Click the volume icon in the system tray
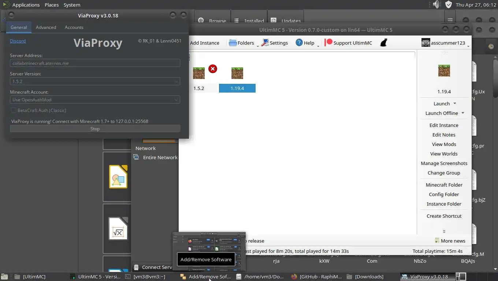 (x=436, y=4)
